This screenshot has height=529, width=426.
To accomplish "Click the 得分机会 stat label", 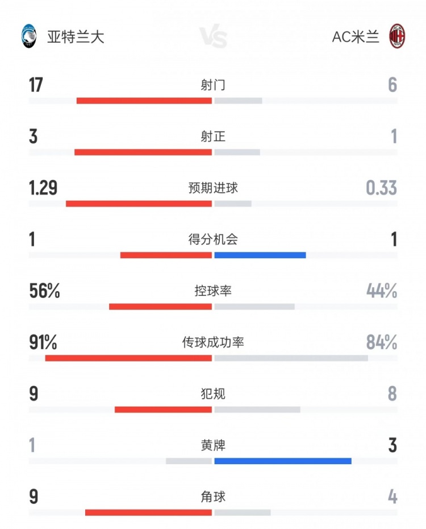I will pos(213,239).
